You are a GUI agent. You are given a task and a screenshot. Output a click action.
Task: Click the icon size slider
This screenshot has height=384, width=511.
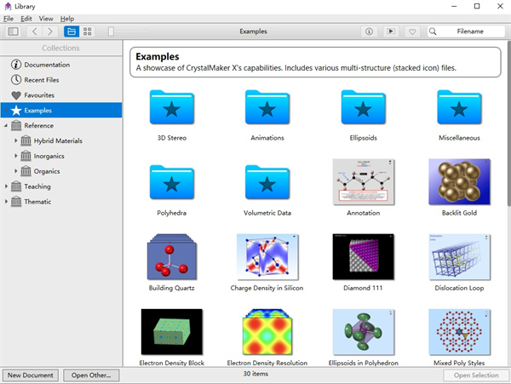[x=111, y=32]
